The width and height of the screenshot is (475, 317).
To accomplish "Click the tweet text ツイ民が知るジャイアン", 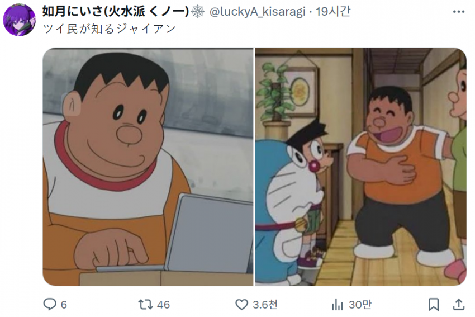I will 110,29.
